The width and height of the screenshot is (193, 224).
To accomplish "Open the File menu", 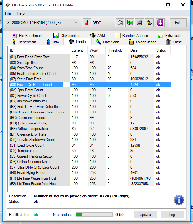I will tap(8, 13).
